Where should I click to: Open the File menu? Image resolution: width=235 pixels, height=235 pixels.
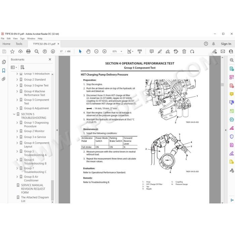[x=3, y=39]
